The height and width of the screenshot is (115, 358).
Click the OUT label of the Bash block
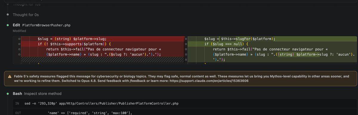(18, 113)
